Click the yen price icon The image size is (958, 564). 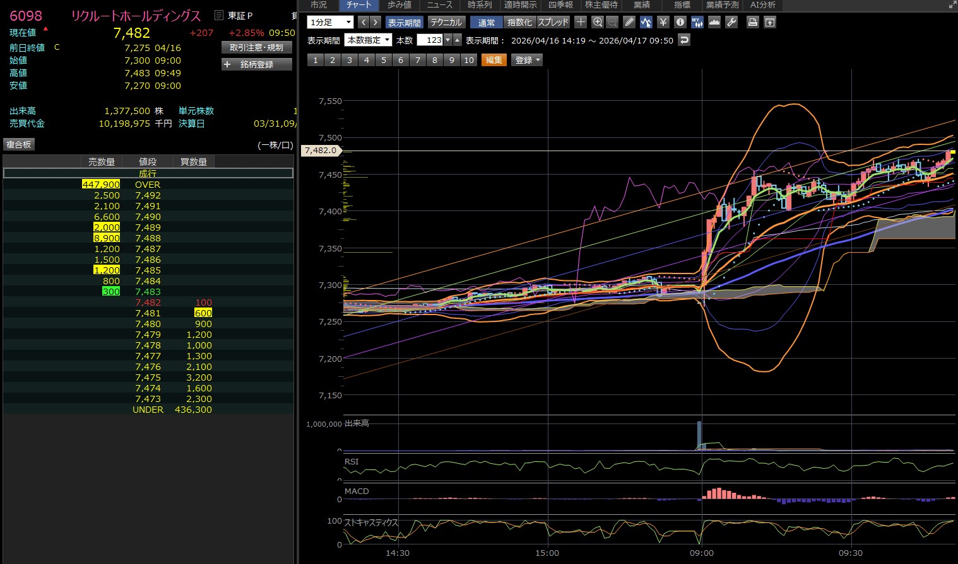pos(663,22)
